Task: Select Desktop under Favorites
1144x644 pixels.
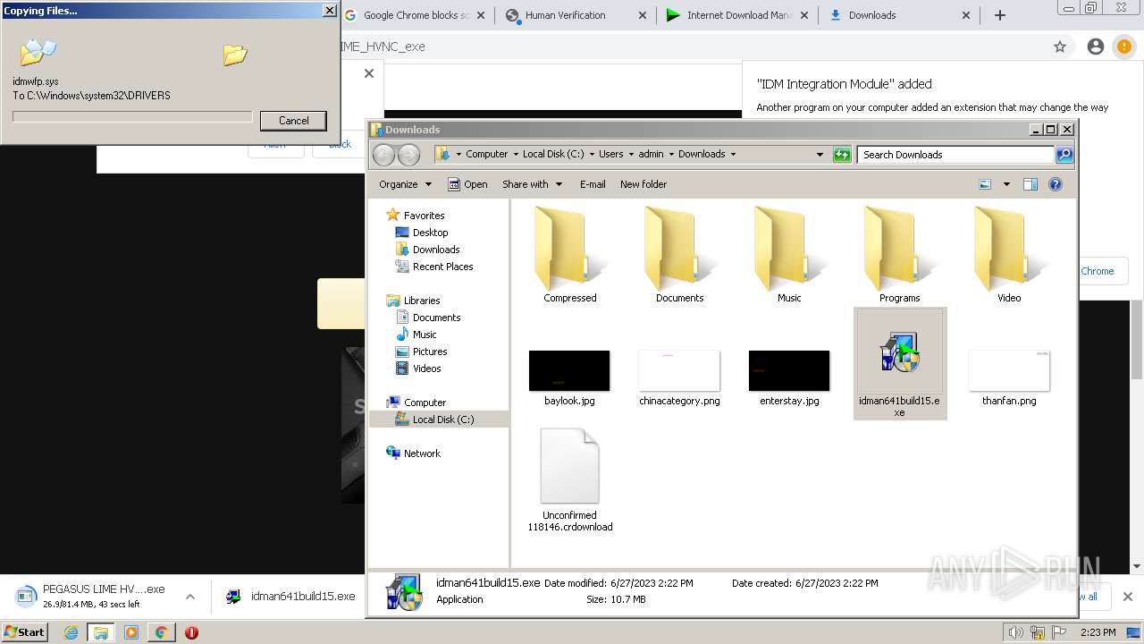Action: (x=430, y=233)
